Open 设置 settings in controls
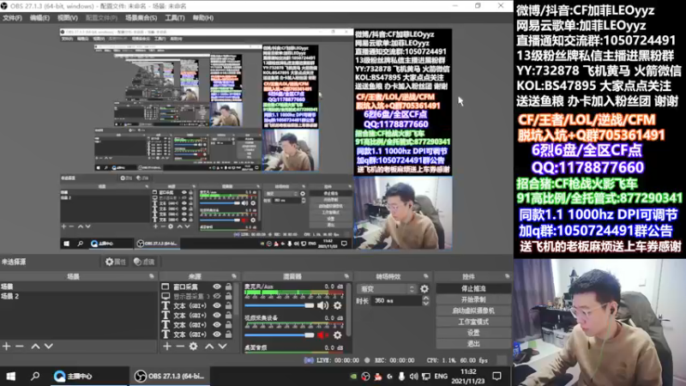 coord(473,333)
